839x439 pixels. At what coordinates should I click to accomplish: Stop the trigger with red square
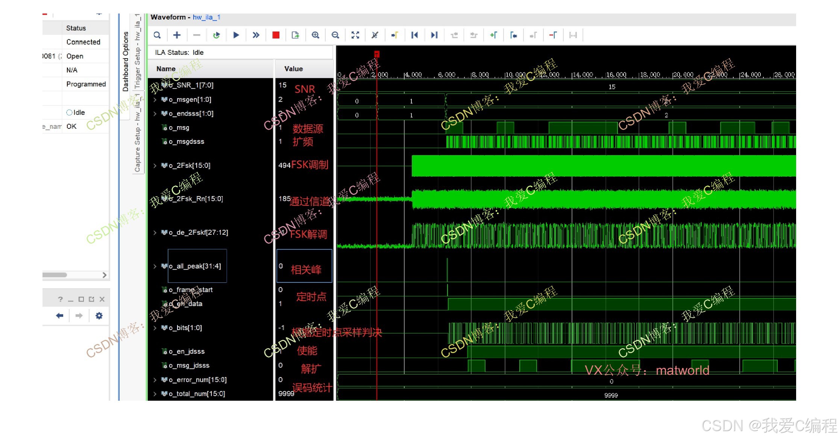click(x=276, y=35)
